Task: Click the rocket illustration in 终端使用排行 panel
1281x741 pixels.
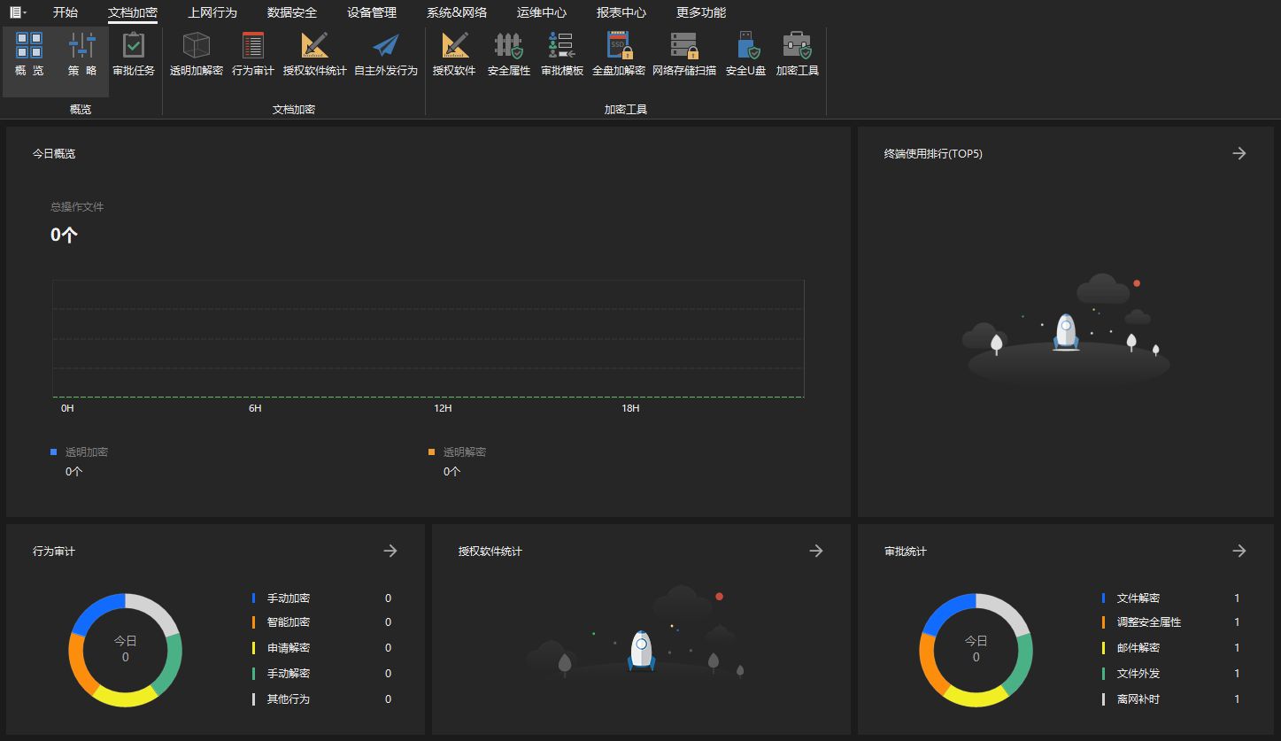Action: click(x=1067, y=332)
